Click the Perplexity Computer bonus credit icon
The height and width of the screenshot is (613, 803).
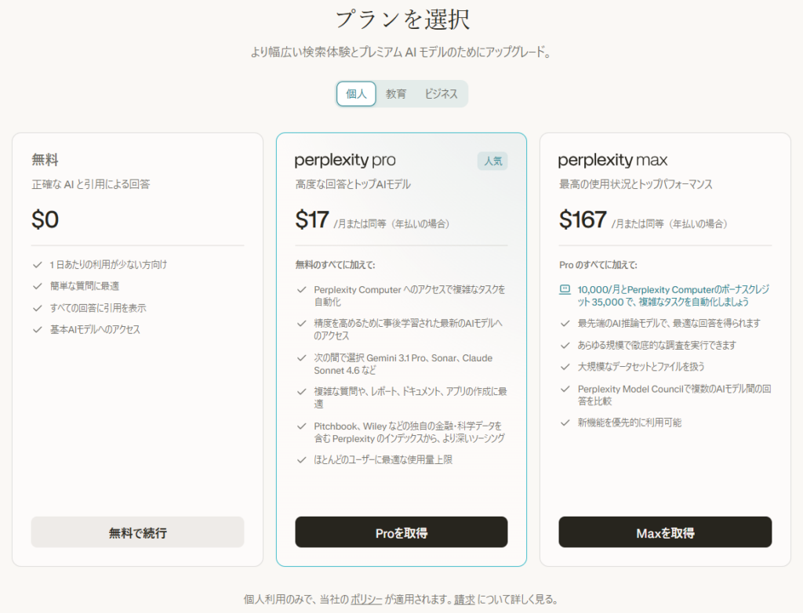click(565, 289)
